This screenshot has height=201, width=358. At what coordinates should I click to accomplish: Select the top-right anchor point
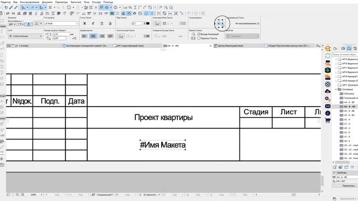tap(223, 20)
